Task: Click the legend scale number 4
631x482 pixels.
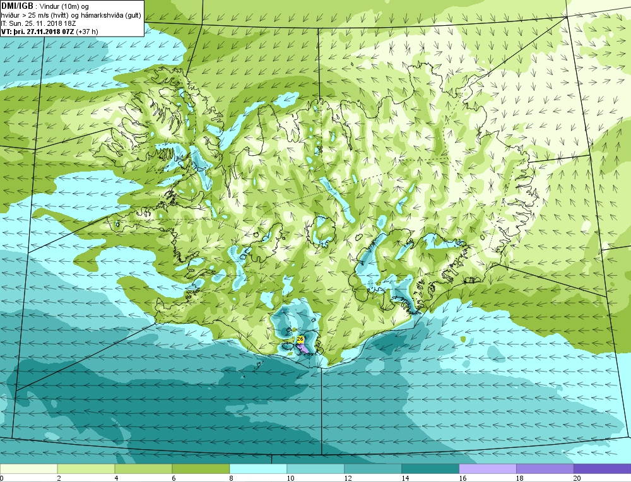Action: (117, 478)
